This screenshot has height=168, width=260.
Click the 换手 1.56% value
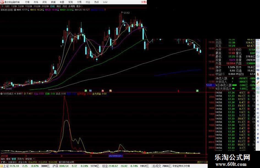(x=231, y=67)
